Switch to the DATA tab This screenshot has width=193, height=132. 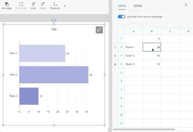(122, 6)
